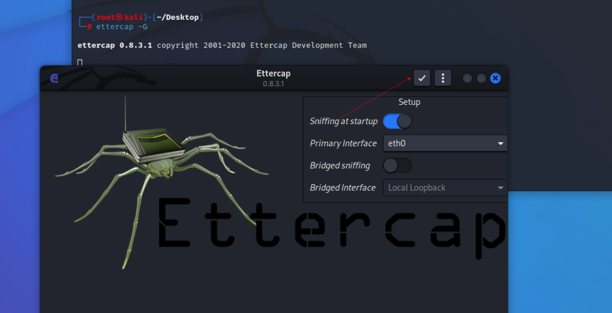Click the 'Sniffing at startup' label

coord(343,121)
